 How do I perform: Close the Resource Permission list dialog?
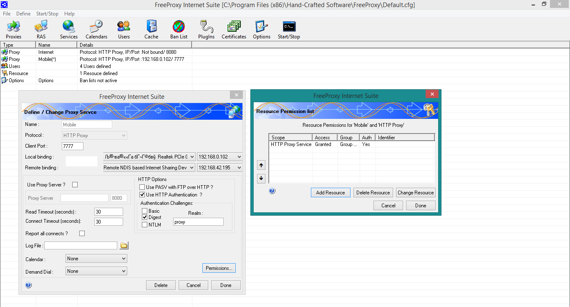tap(432, 94)
